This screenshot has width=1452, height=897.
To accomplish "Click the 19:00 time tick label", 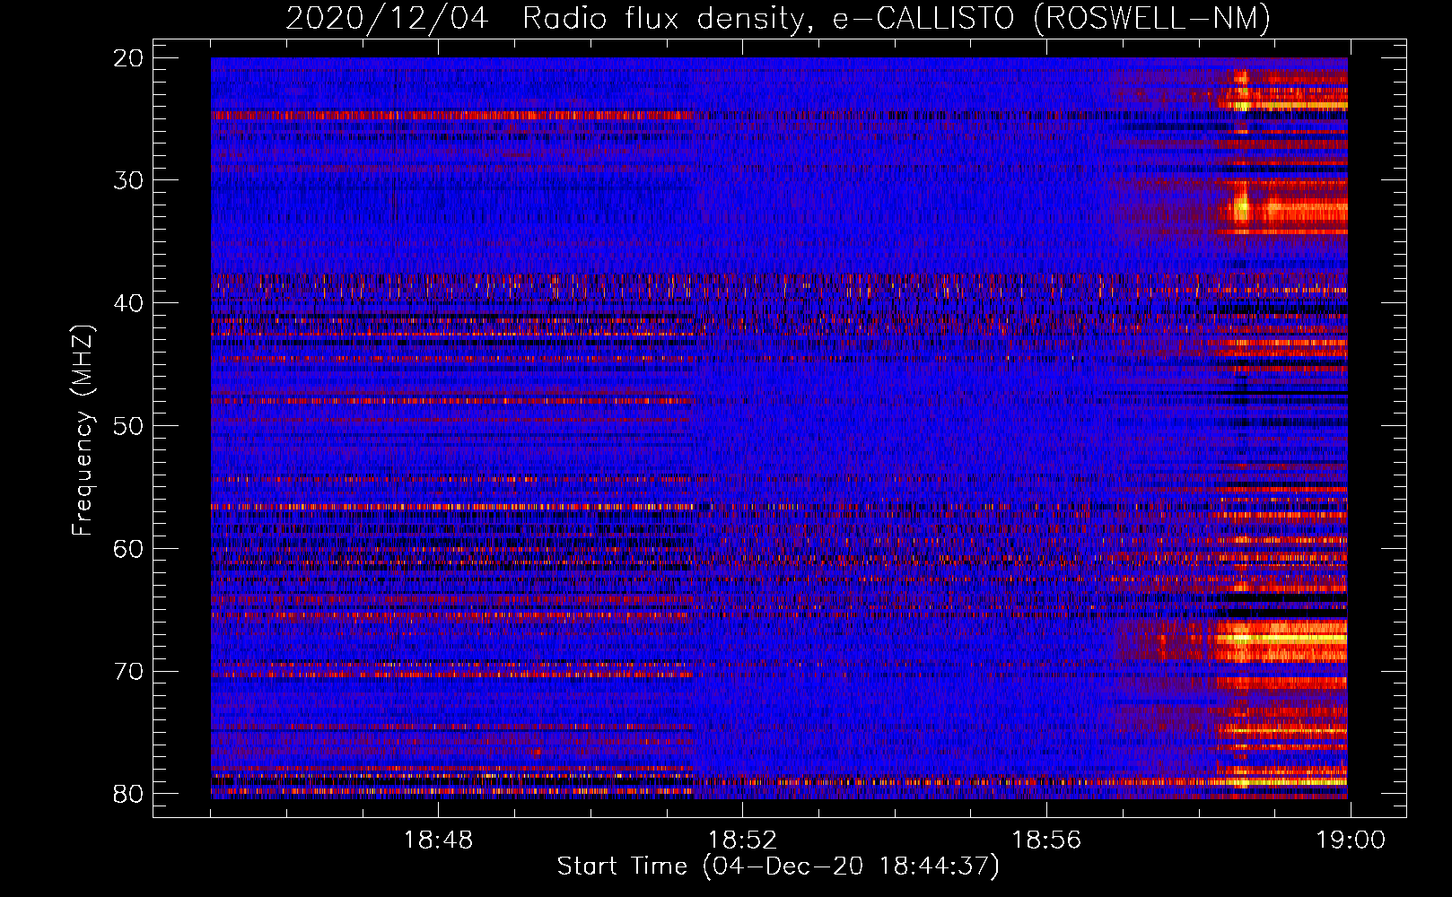I will (1351, 840).
